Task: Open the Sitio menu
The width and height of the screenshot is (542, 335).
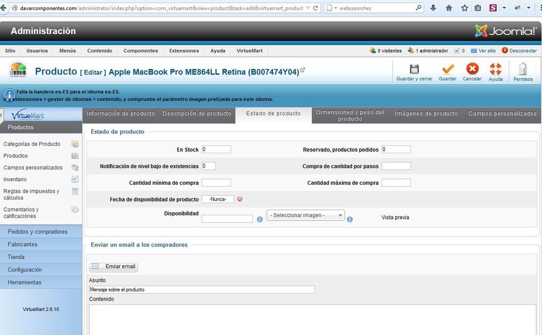Action: (x=10, y=51)
